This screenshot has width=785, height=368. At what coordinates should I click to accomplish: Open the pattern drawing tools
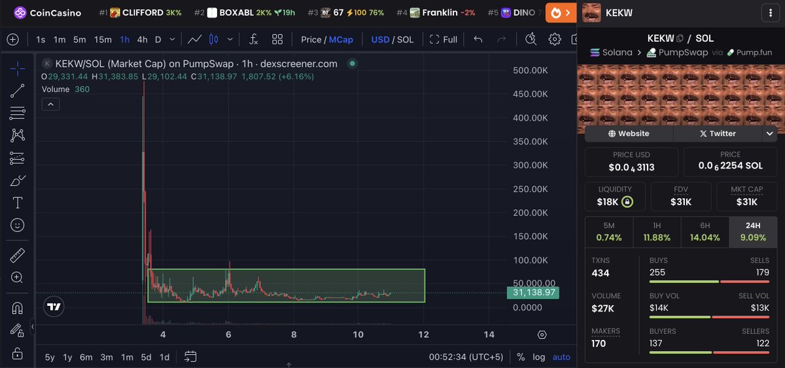click(x=18, y=135)
